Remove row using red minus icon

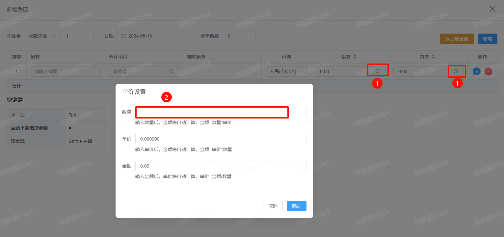[x=488, y=71]
